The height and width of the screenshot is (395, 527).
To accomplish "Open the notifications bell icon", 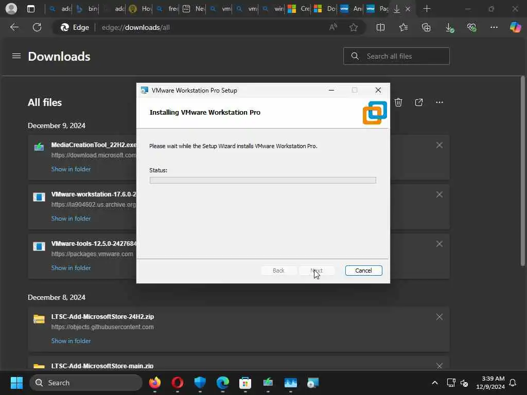I will point(513,383).
